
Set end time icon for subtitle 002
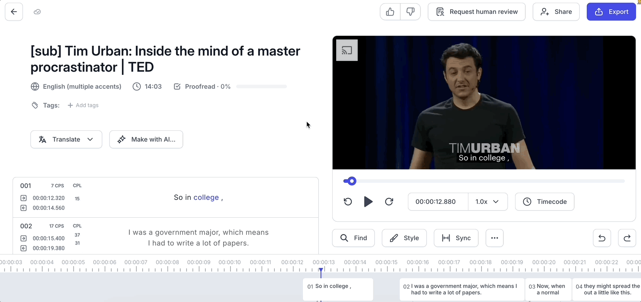tap(23, 248)
